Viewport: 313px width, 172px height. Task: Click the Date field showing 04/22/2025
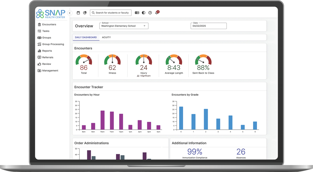click(208, 26)
